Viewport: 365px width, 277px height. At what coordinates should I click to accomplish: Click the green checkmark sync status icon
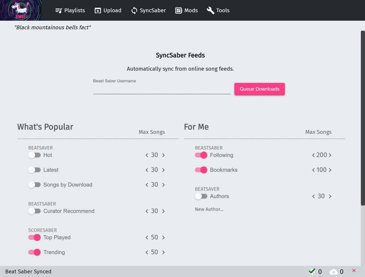(x=312, y=271)
